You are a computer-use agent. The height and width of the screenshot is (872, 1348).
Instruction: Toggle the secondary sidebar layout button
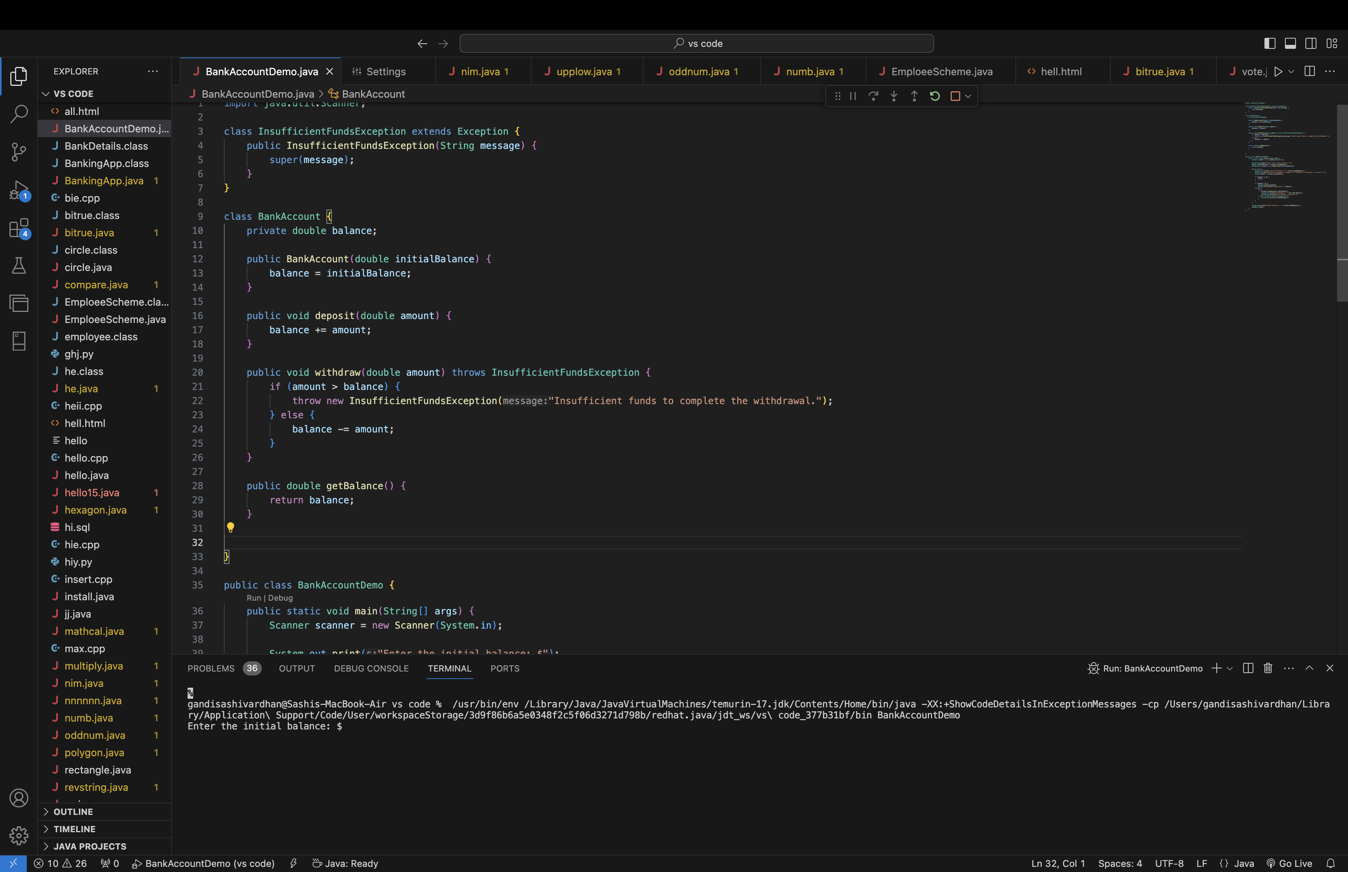coord(1311,44)
